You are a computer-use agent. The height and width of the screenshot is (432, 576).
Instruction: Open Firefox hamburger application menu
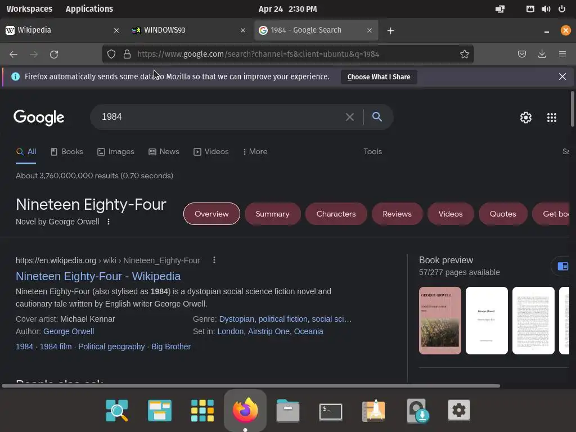[x=562, y=55]
